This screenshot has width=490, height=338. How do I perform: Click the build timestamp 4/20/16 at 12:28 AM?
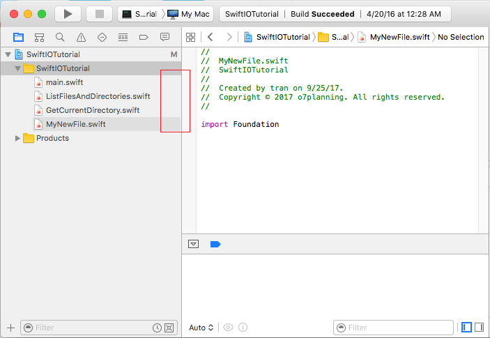(x=404, y=14)
